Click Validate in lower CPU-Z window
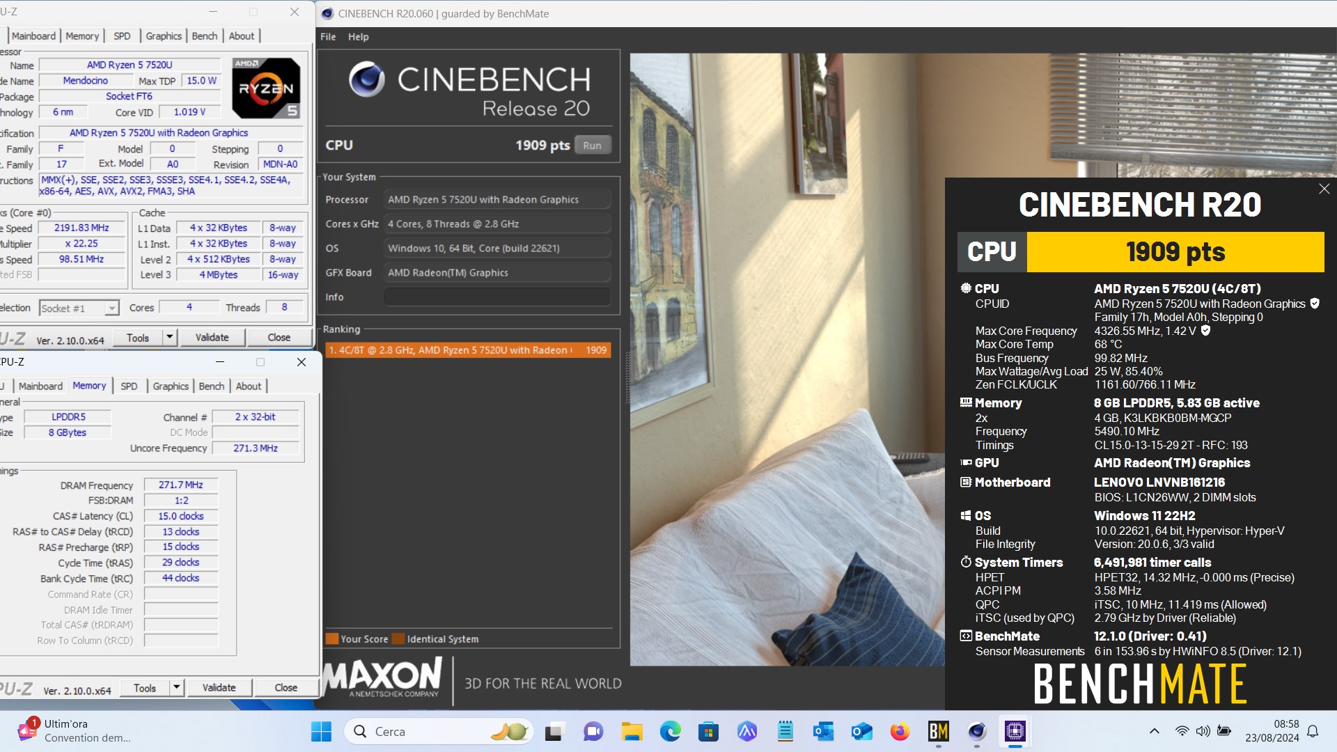This screenshot has width=1337, height=752. (x=219, y=687)
